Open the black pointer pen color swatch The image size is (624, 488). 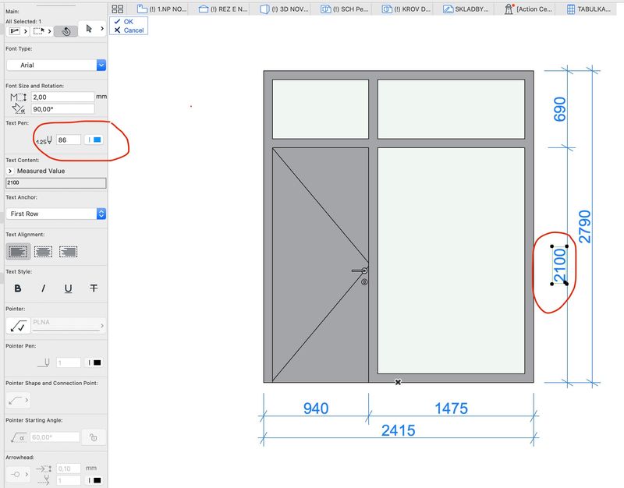[x=94, y=362]
